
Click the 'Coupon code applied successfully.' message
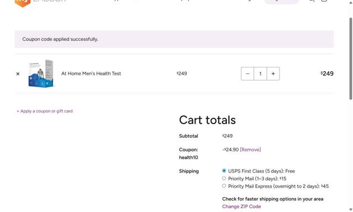tap(60, 39)
